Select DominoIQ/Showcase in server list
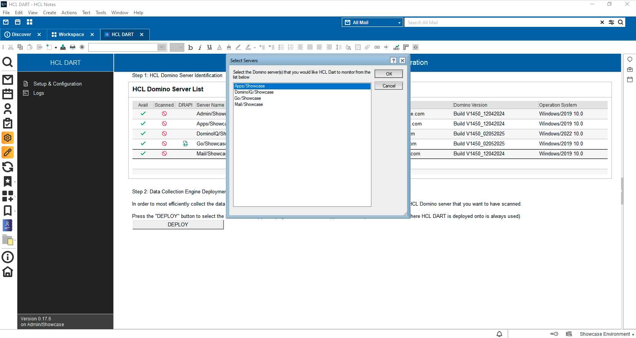Screen dimensions: 636x338 pyautogui.click(x=302, y=92)
